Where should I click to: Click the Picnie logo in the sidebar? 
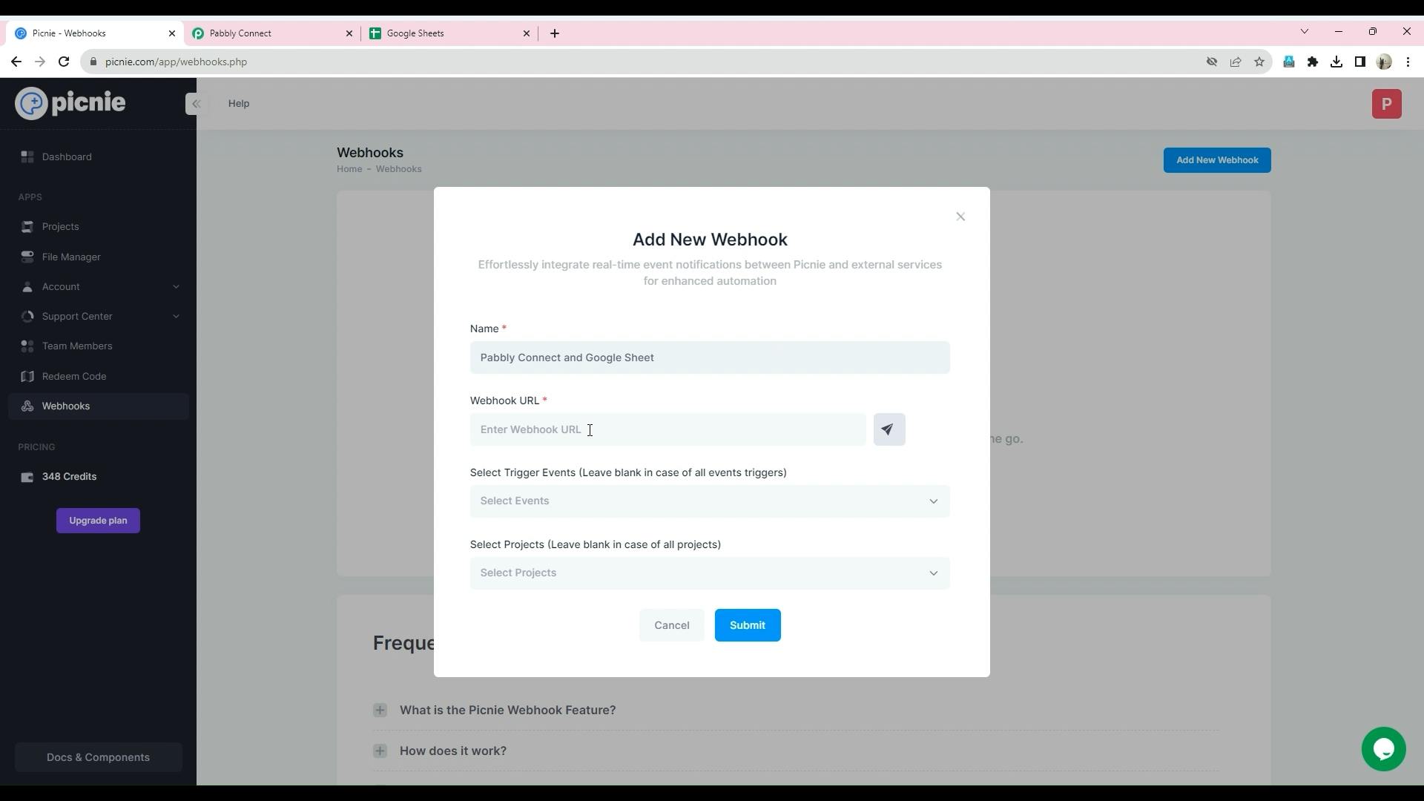pyautogui.click(x=70, y=103)
